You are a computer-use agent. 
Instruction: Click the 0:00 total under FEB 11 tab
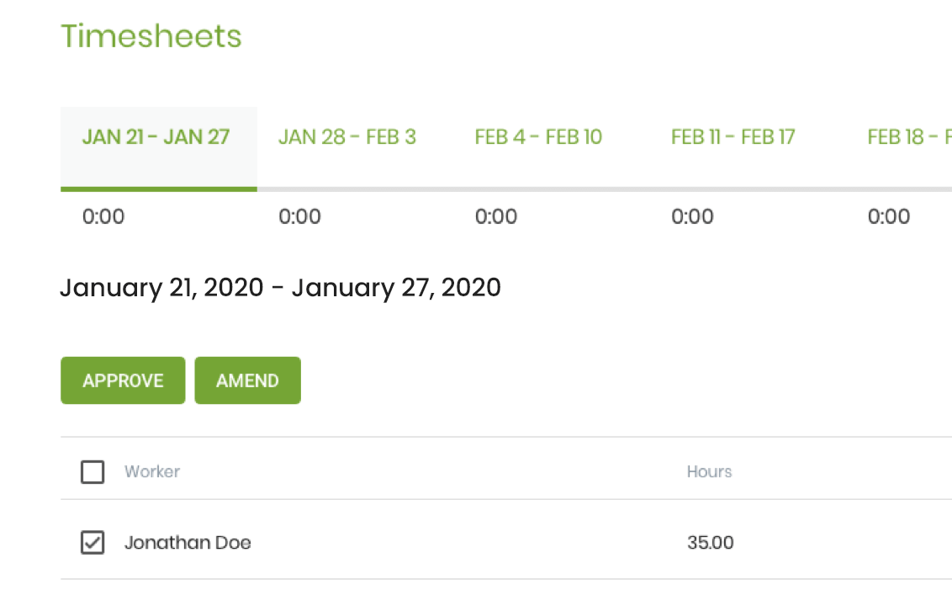[692, 216]
